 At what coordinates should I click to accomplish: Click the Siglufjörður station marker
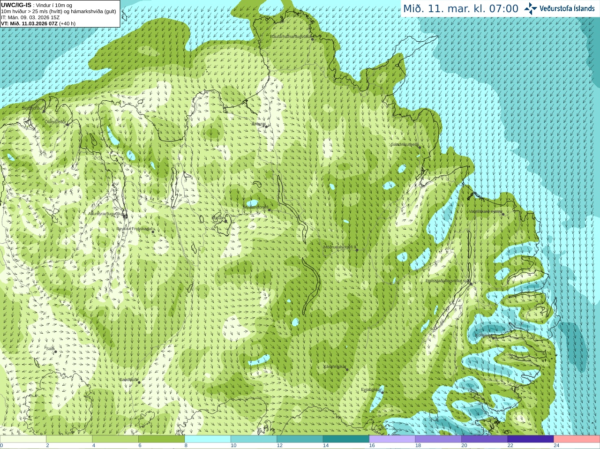click(x=44, y=111)
